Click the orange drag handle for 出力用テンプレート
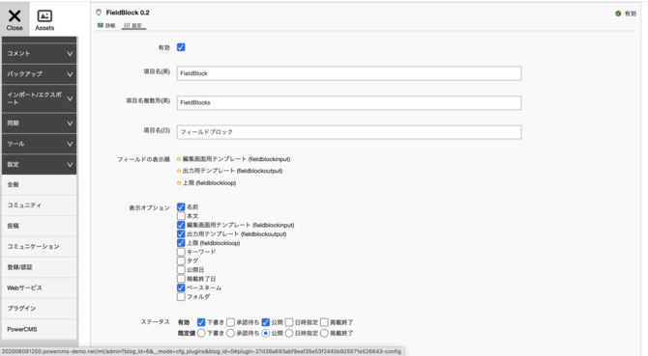This screenshot has width=648, height=356. point(179,171)
